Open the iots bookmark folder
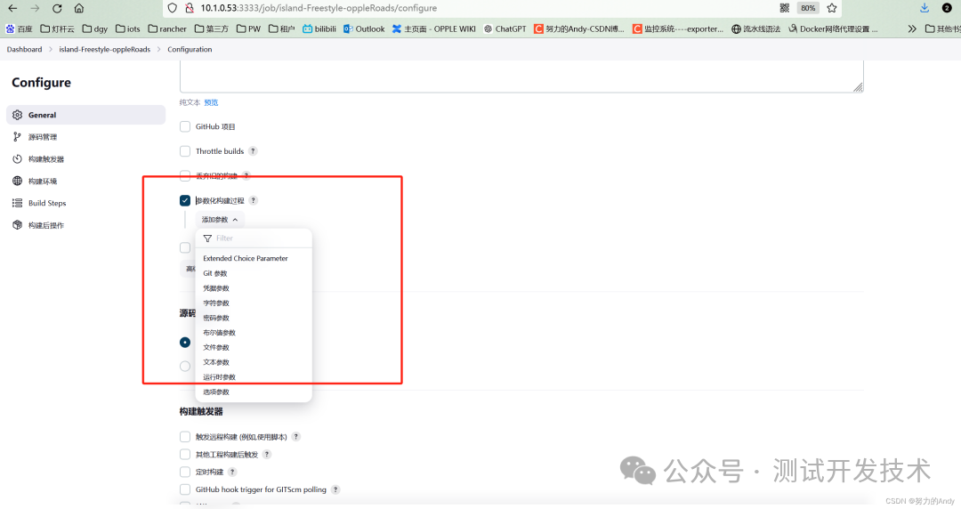 pyautogui.click(x=128, y=28)
